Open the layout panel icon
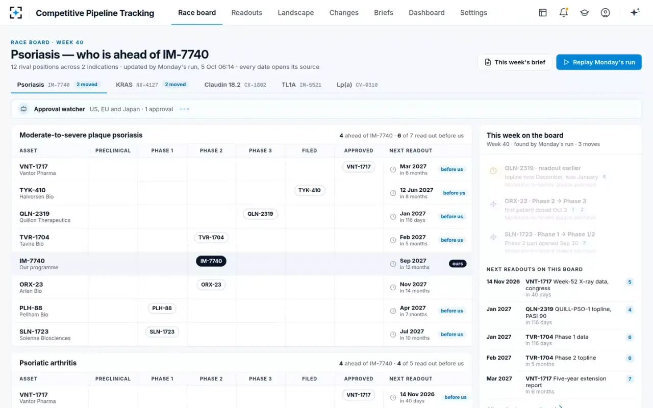Screen dimensions: 653x408 543,13
